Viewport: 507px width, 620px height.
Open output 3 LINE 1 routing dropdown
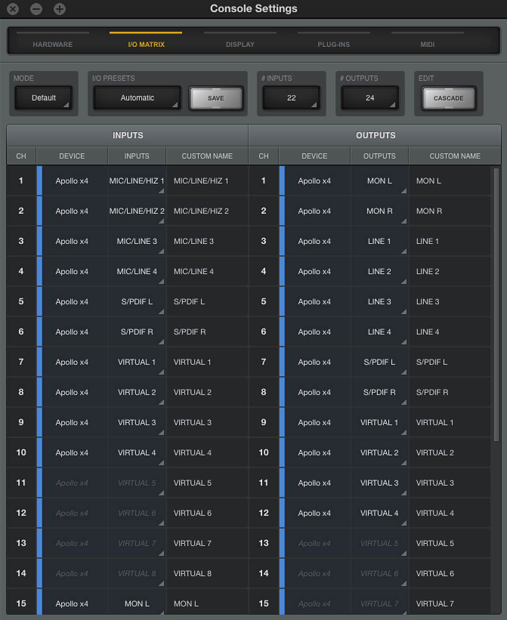coord(380,241)
